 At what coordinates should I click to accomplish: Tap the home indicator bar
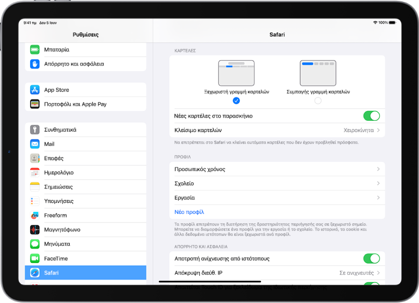click(x=210, y=282)
